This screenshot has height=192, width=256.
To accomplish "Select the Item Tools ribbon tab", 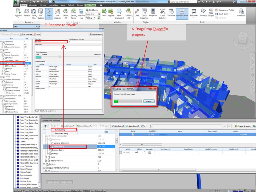I will click(x=90, y=5).
